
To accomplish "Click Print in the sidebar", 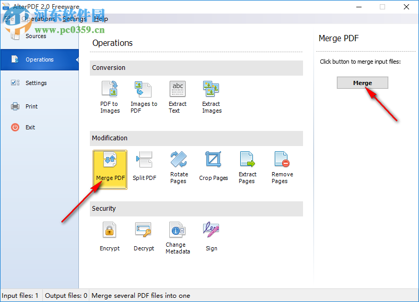I will pyautogui.click(x=40, y=106).
